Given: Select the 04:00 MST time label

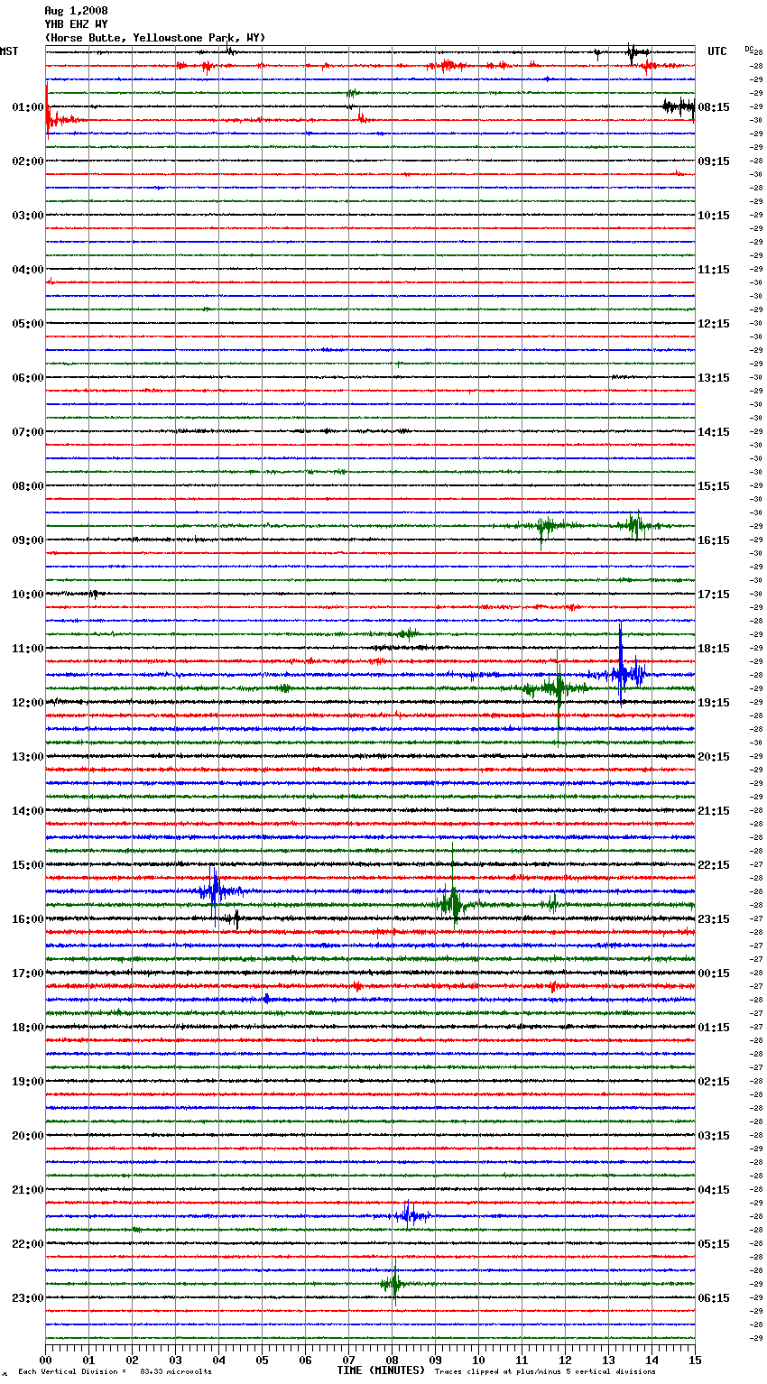Looking at the screenshot, I should (28, 270).
